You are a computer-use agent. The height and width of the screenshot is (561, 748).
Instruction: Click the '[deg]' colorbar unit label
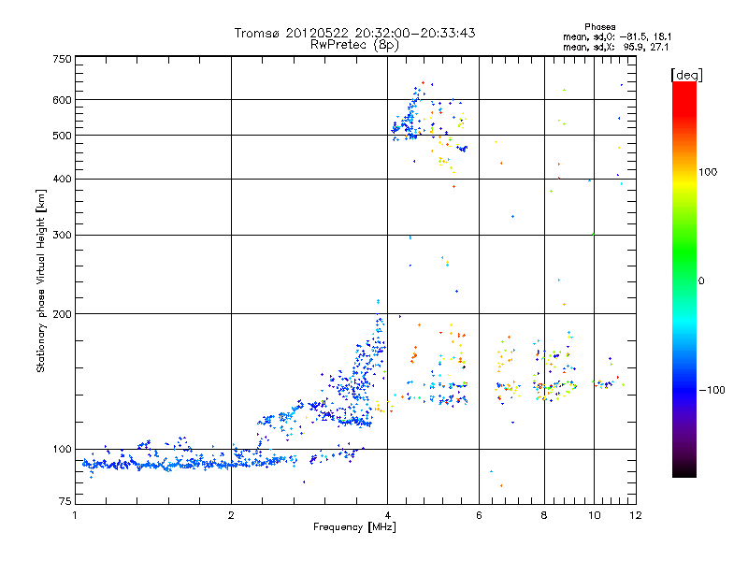pos(686,75)
